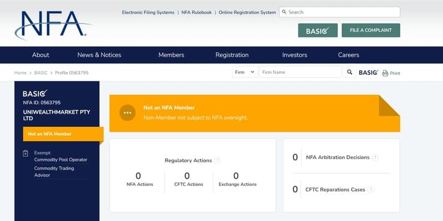Open Online Registration System link
This screenshot has height=221, width=443.
(247, 12)
